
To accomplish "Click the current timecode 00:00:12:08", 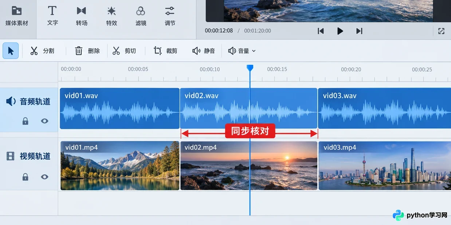I will pos(219,31).
